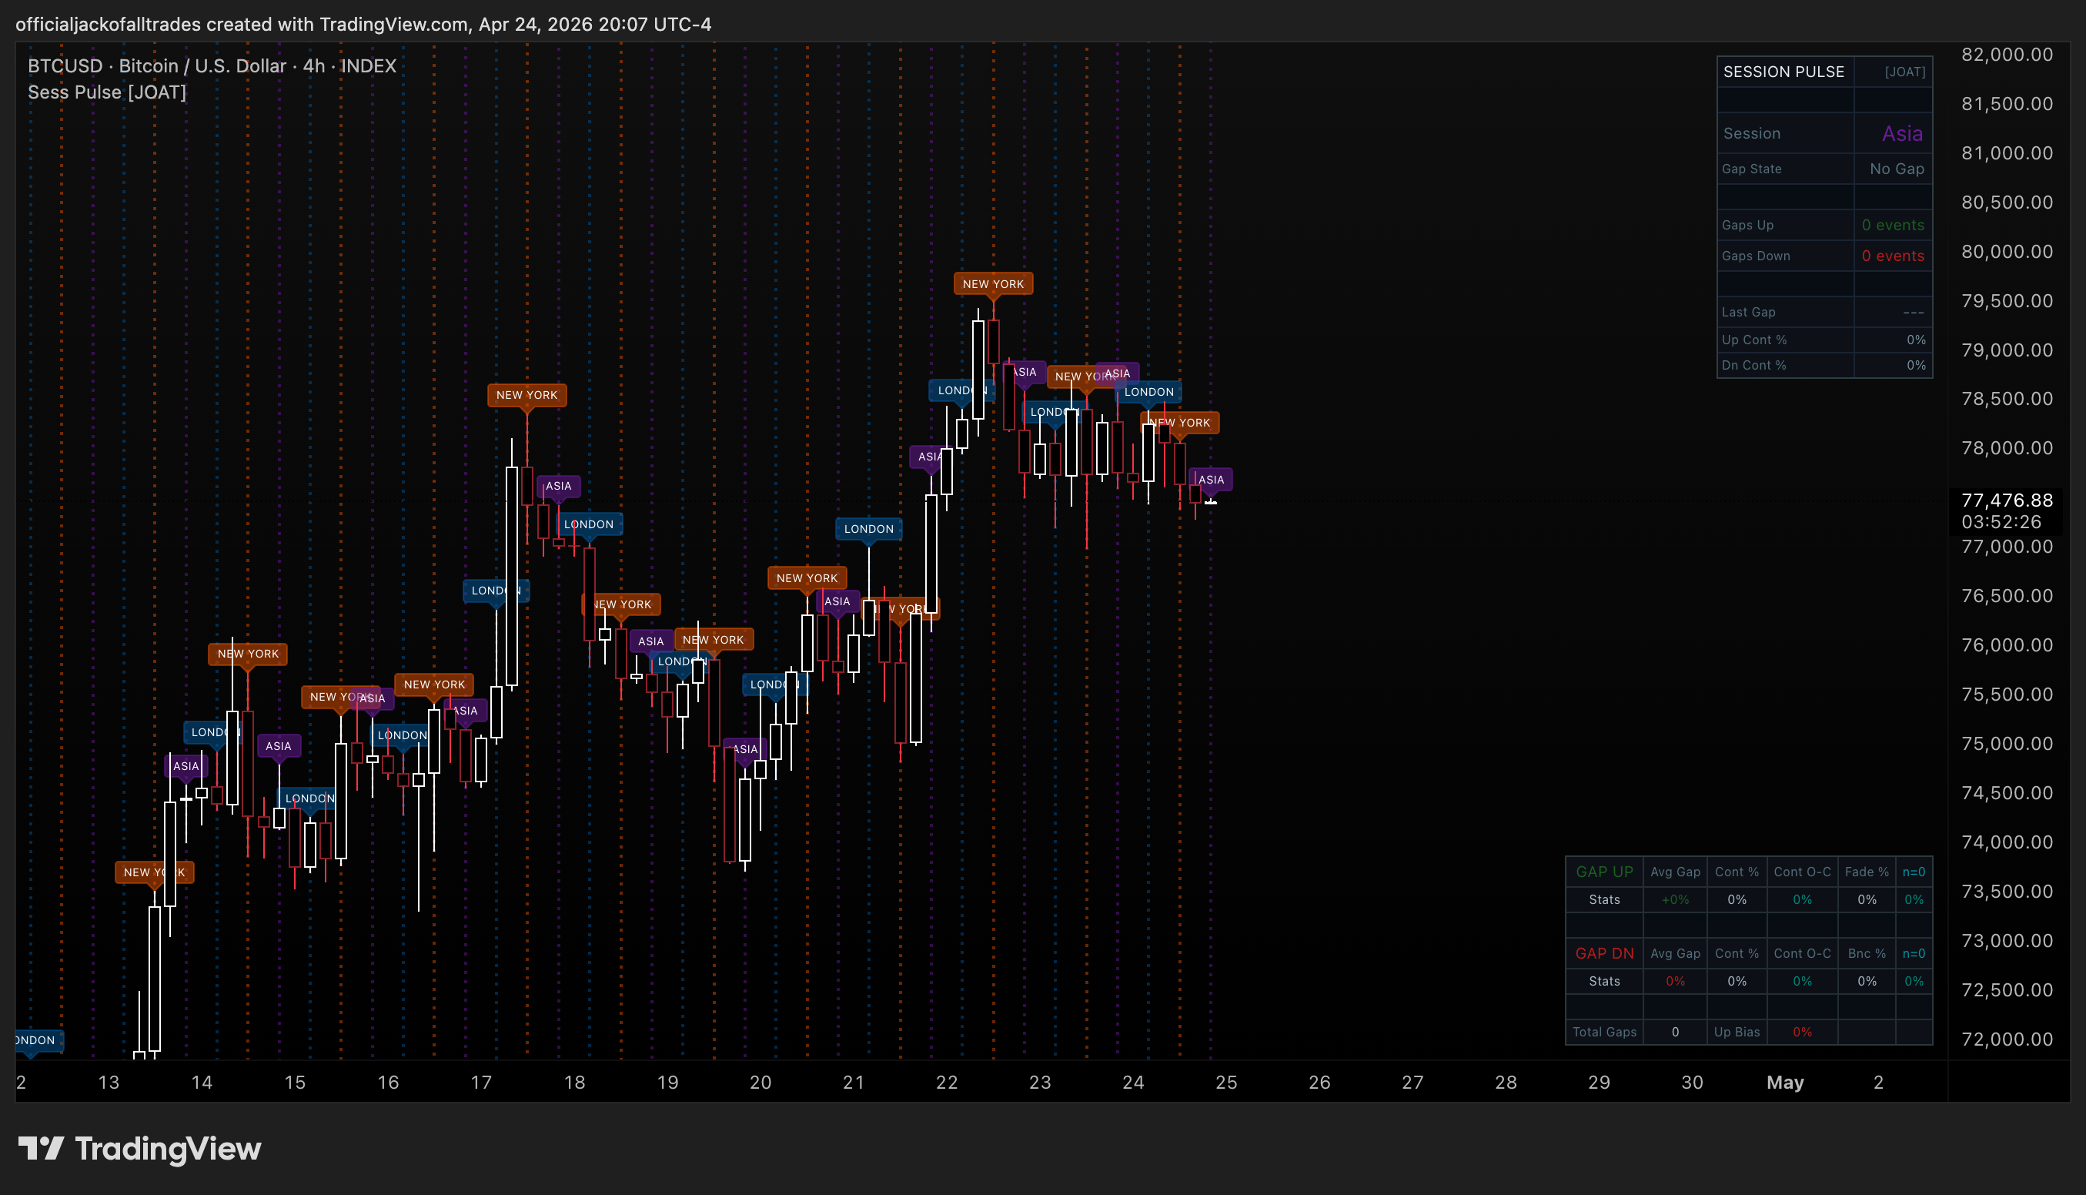Screen dimensions: 2086x1195
Task: Click the ASIA label just below the April 17 peak
Action: point(559,486)
